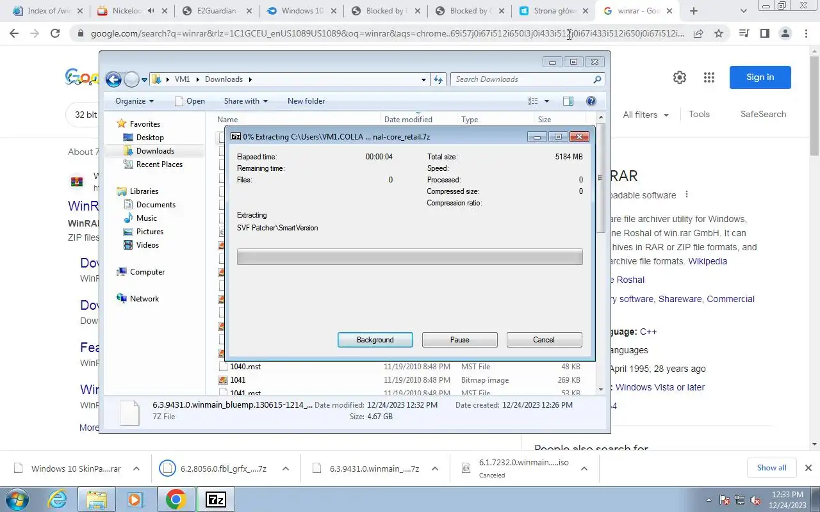Bookmark this page star icon
The width and height of the screenshot is (820, 512).
[719, 33]
